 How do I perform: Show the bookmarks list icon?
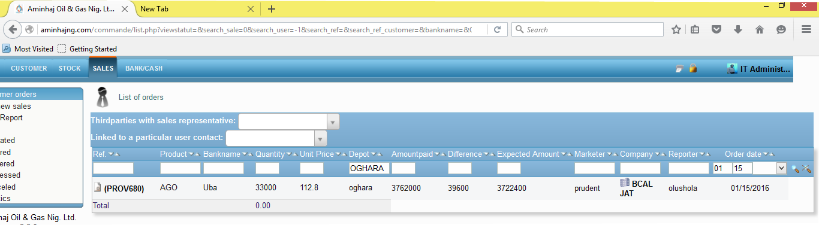695,29
